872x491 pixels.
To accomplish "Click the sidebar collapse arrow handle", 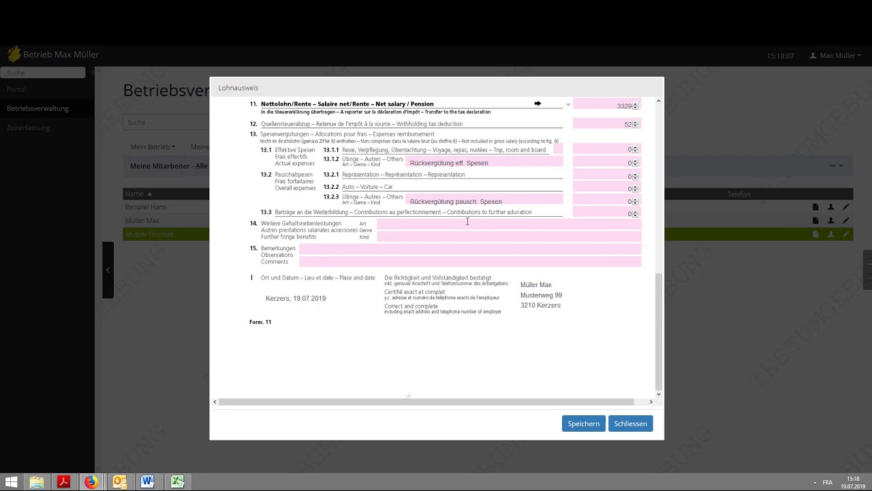I will (108, 270).
